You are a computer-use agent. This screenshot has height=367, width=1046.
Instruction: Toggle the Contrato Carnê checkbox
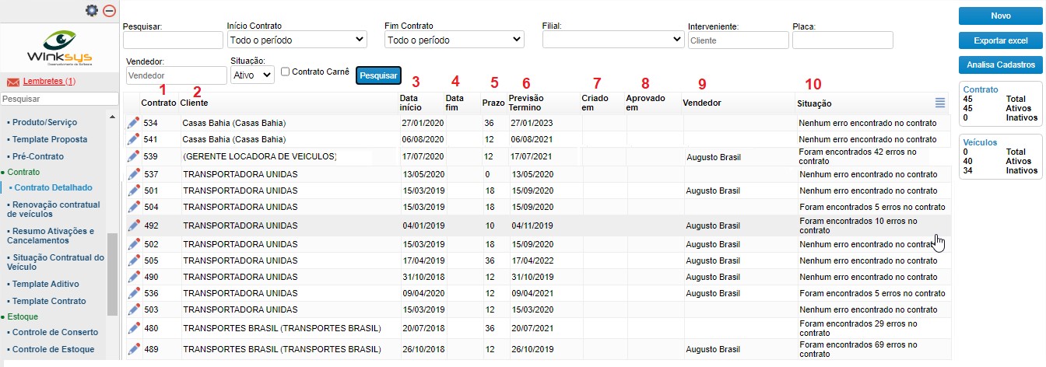[285, 72]
